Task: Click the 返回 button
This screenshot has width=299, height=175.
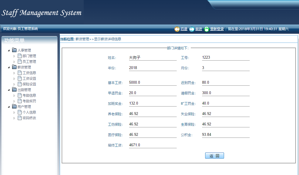Action: [214, 156]
